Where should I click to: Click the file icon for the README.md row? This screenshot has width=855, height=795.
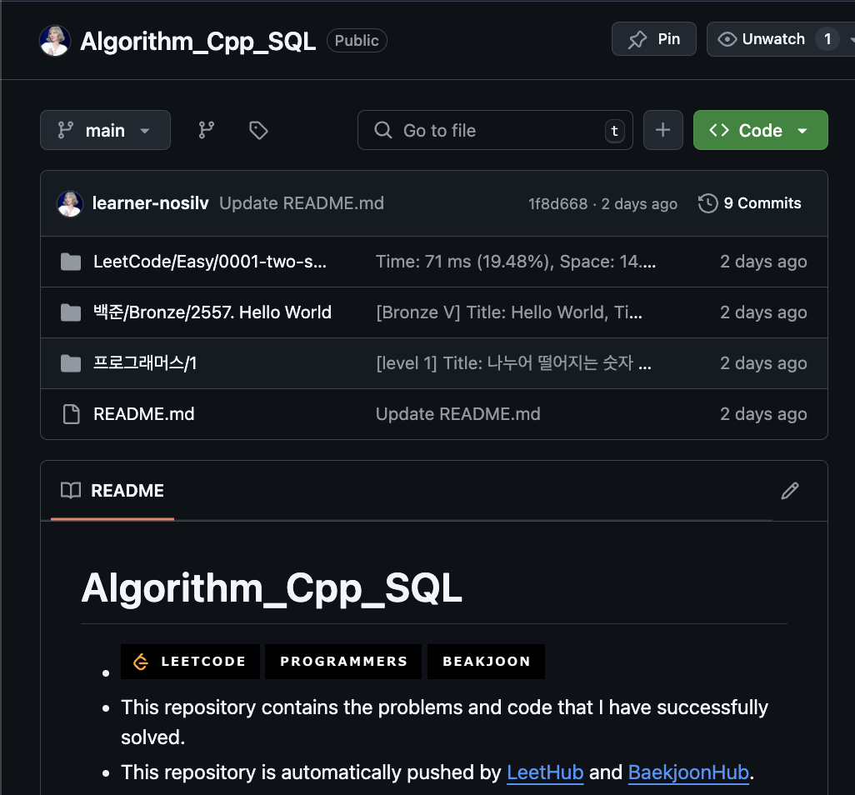(x=71, y=414)
